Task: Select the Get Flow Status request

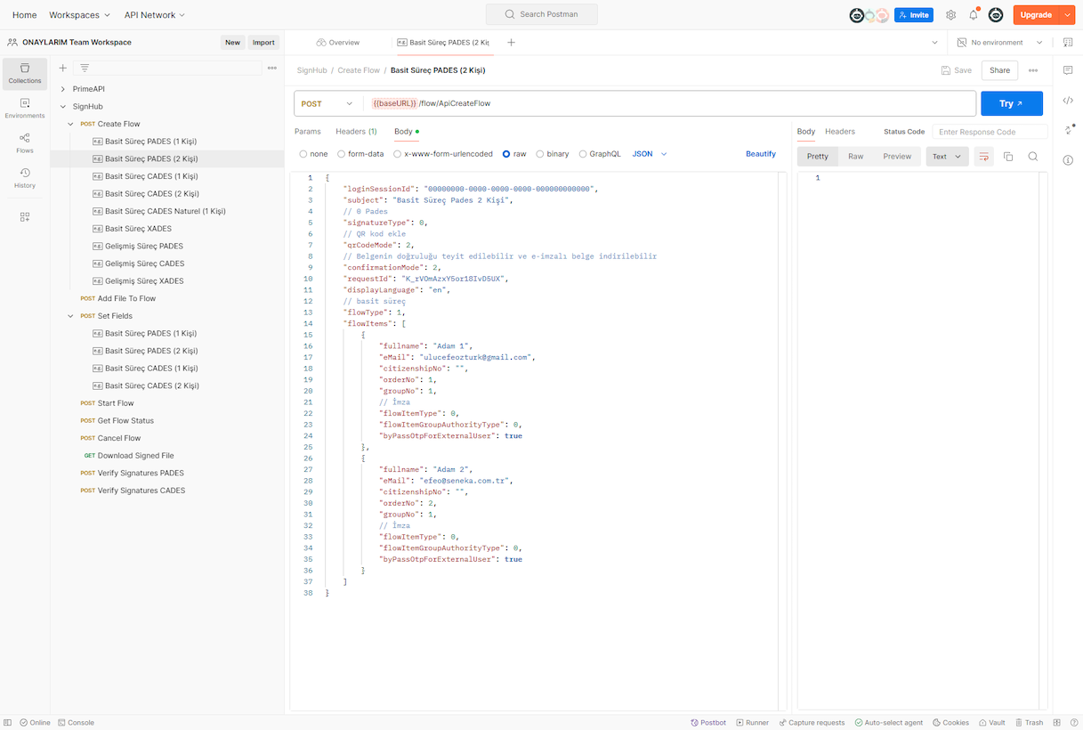Action: coord(125,421)
